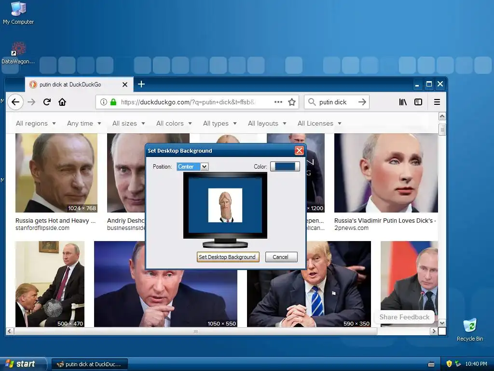
Task: Open the Library bookshelf icon
Action: (403, 102)
